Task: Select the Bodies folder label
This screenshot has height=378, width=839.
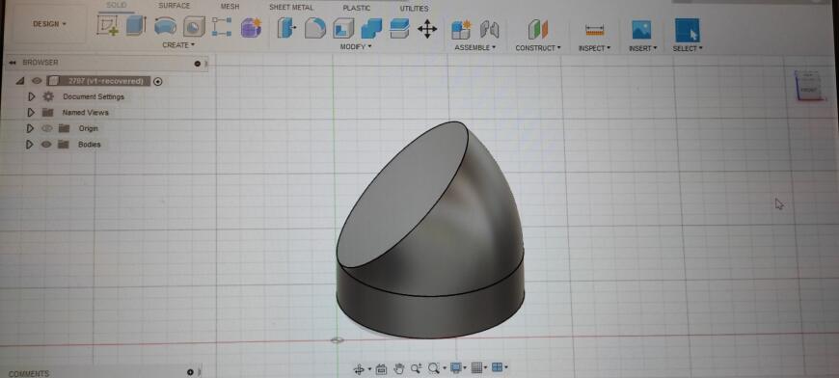Action: coord(90,145)
